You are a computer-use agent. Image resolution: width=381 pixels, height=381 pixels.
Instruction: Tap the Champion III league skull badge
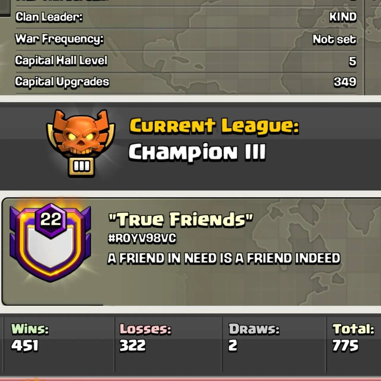click(x=81, y=143)
